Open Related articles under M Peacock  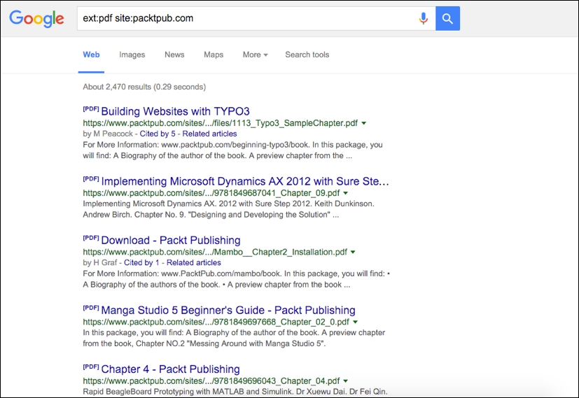pyautogui.click(x=209, y=134)
